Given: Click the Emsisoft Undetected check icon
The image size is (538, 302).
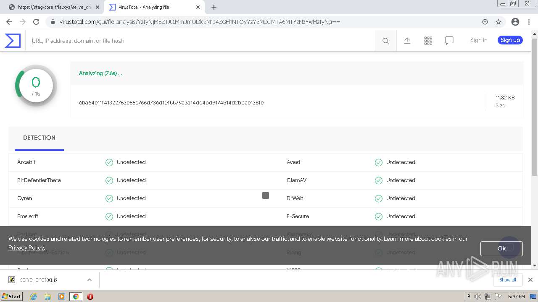Looking at the screenshot, I should pos(109,216).
